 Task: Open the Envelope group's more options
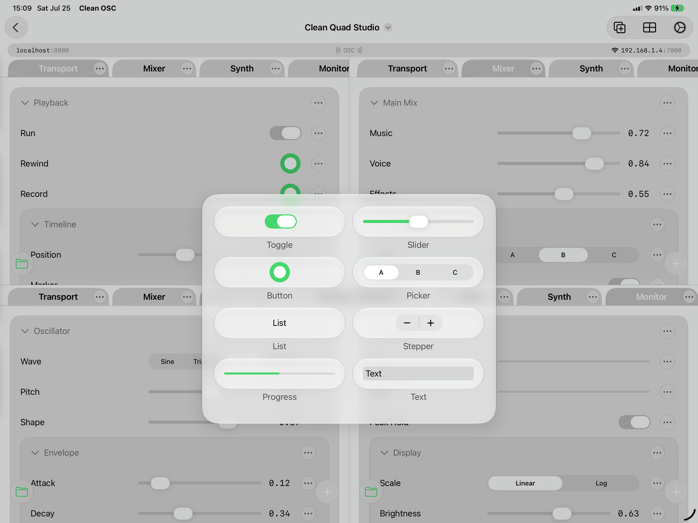click(308, 453)
